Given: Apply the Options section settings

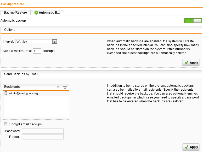Looking at the screenshot, I should click(191, 63).
